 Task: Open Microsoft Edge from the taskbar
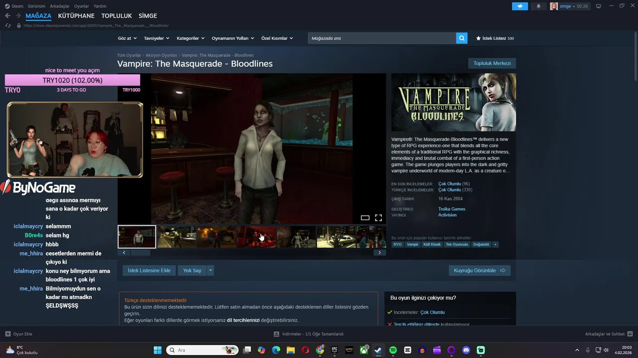tap(276, 350)
